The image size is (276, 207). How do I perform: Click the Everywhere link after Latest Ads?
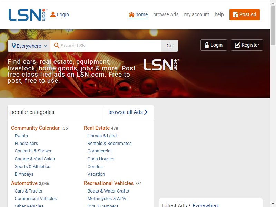click(x=206, y=205)
